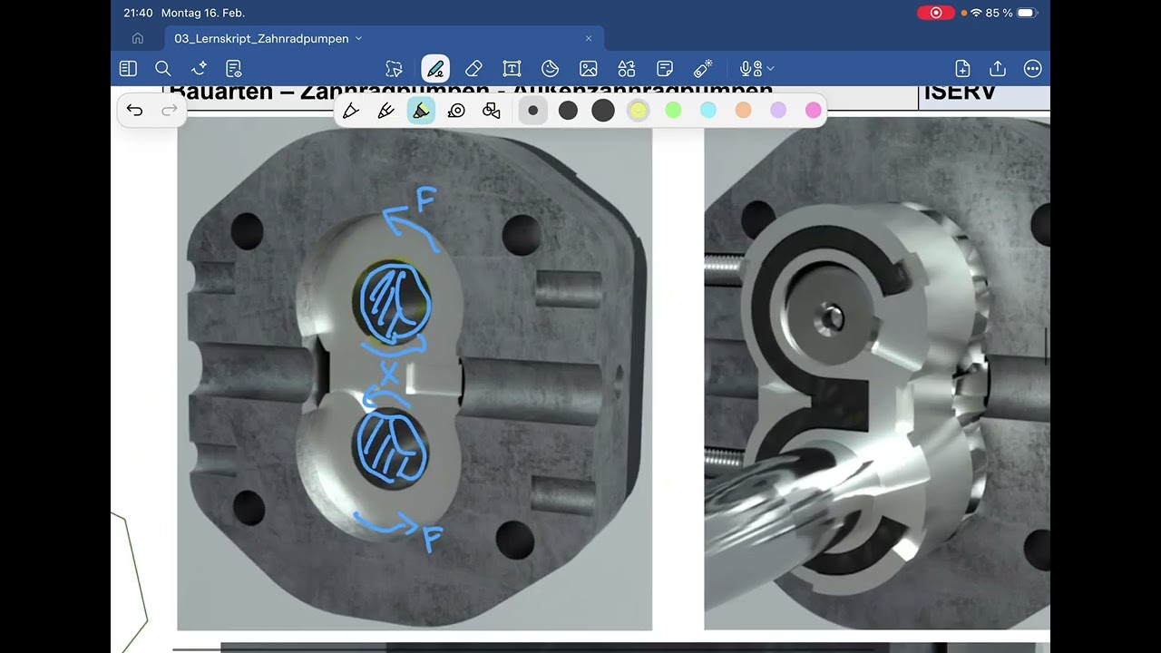Toggle the shape recognition option
1161x653 pixels.
click(492, 111)
